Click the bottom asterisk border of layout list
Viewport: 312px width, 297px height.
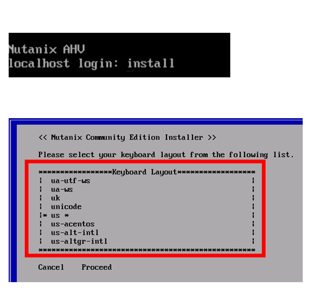point(147,250)
